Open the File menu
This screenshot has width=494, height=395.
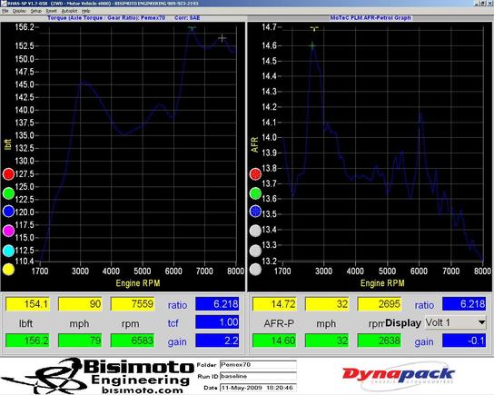pos(5,11)
